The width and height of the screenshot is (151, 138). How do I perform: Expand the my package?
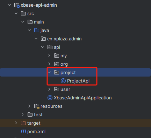(x=49, y=55)
